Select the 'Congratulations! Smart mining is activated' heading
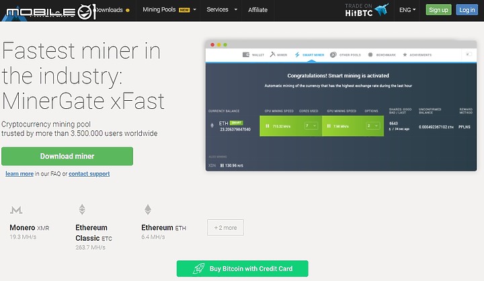The width and height of the screenshot is (484, 281). click(x=338, y=76)
